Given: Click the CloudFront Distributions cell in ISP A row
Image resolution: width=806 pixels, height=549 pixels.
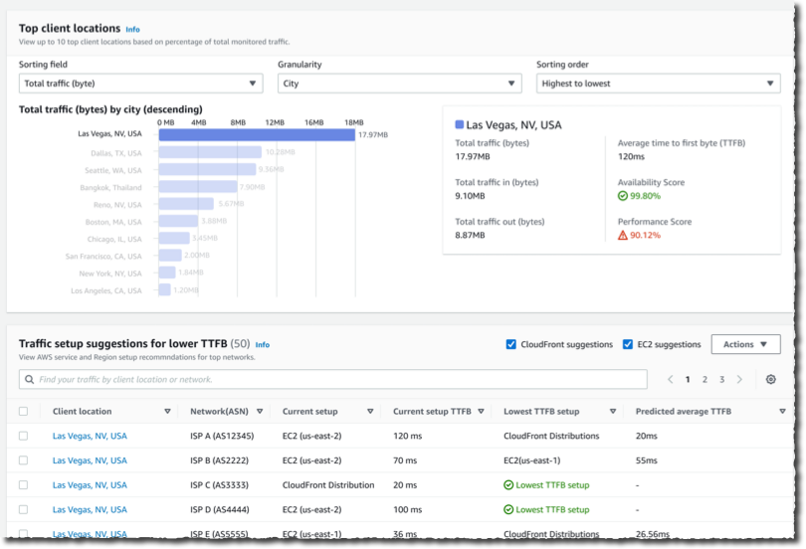Looking at the screenshot, I should coord(551,436).
